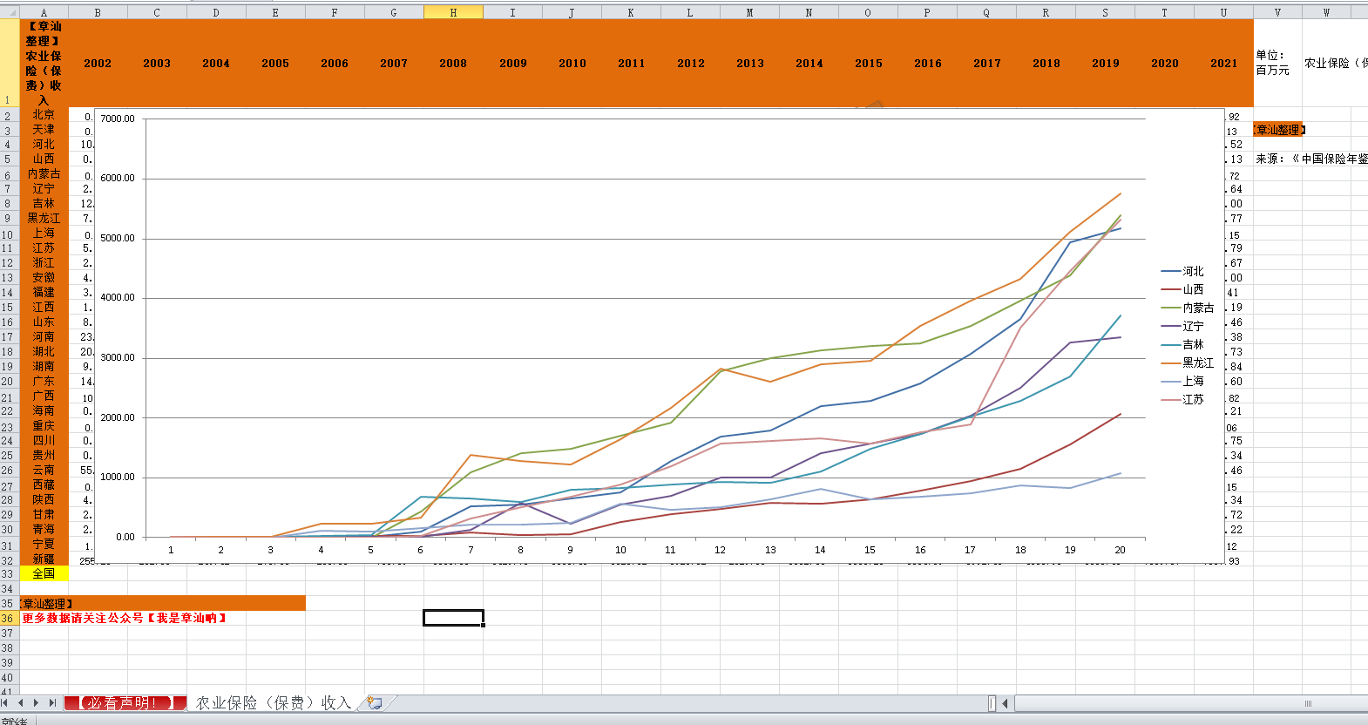
Task: Go to the first sheet using navigation arrow
Action: click(5, 702)
